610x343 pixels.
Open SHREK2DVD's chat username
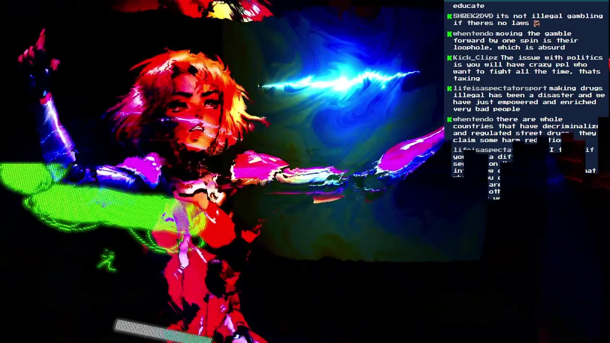473,16
